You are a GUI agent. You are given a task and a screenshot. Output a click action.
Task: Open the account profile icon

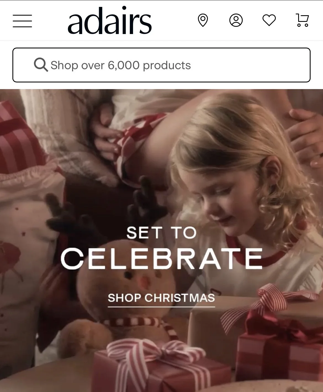click(x=236, y=20)
